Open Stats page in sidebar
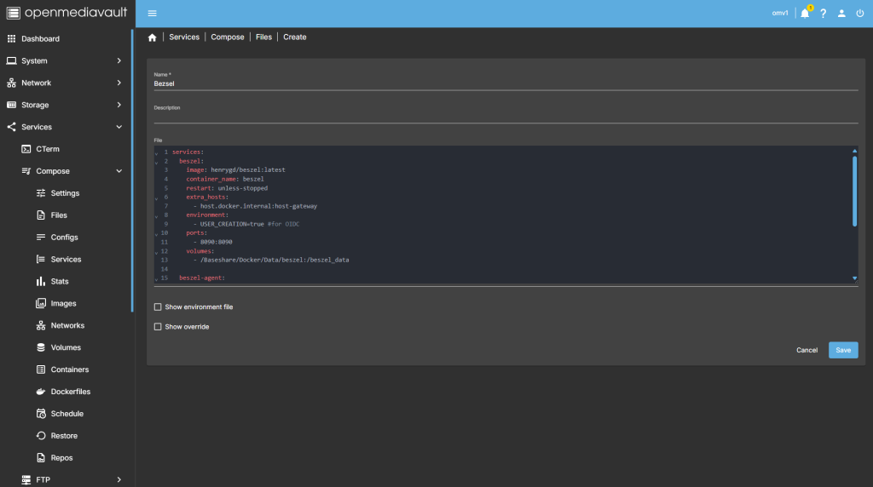The height and width of the screenshot is (487, 873). [60, 281]
